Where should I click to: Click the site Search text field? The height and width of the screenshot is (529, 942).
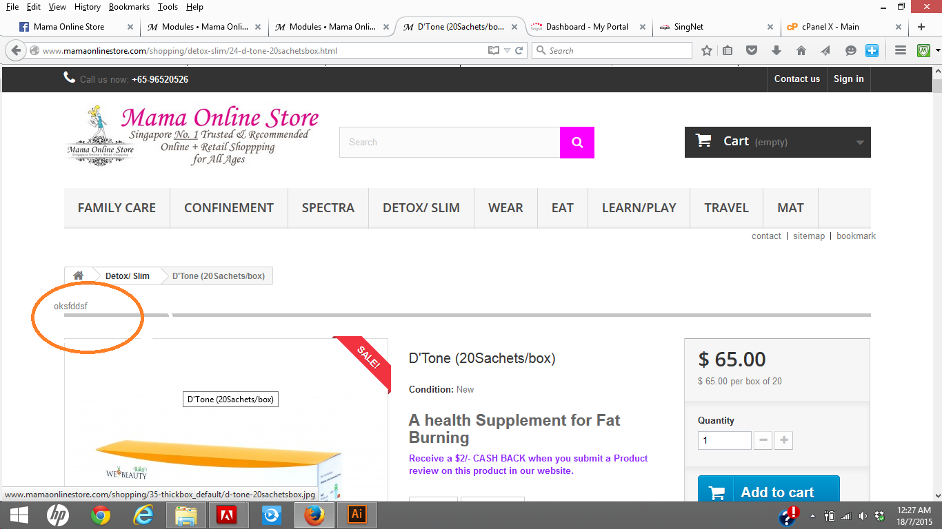pos(450,143)
